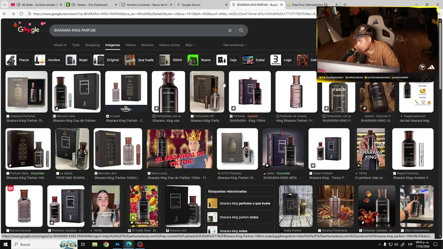
Task: Open the Modo IA search mode
Action: click(x=60, y=45)
